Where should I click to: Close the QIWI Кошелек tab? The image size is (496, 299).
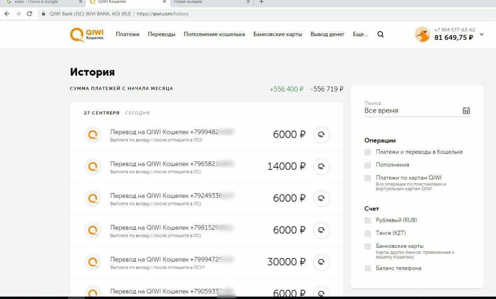[164, 2]
